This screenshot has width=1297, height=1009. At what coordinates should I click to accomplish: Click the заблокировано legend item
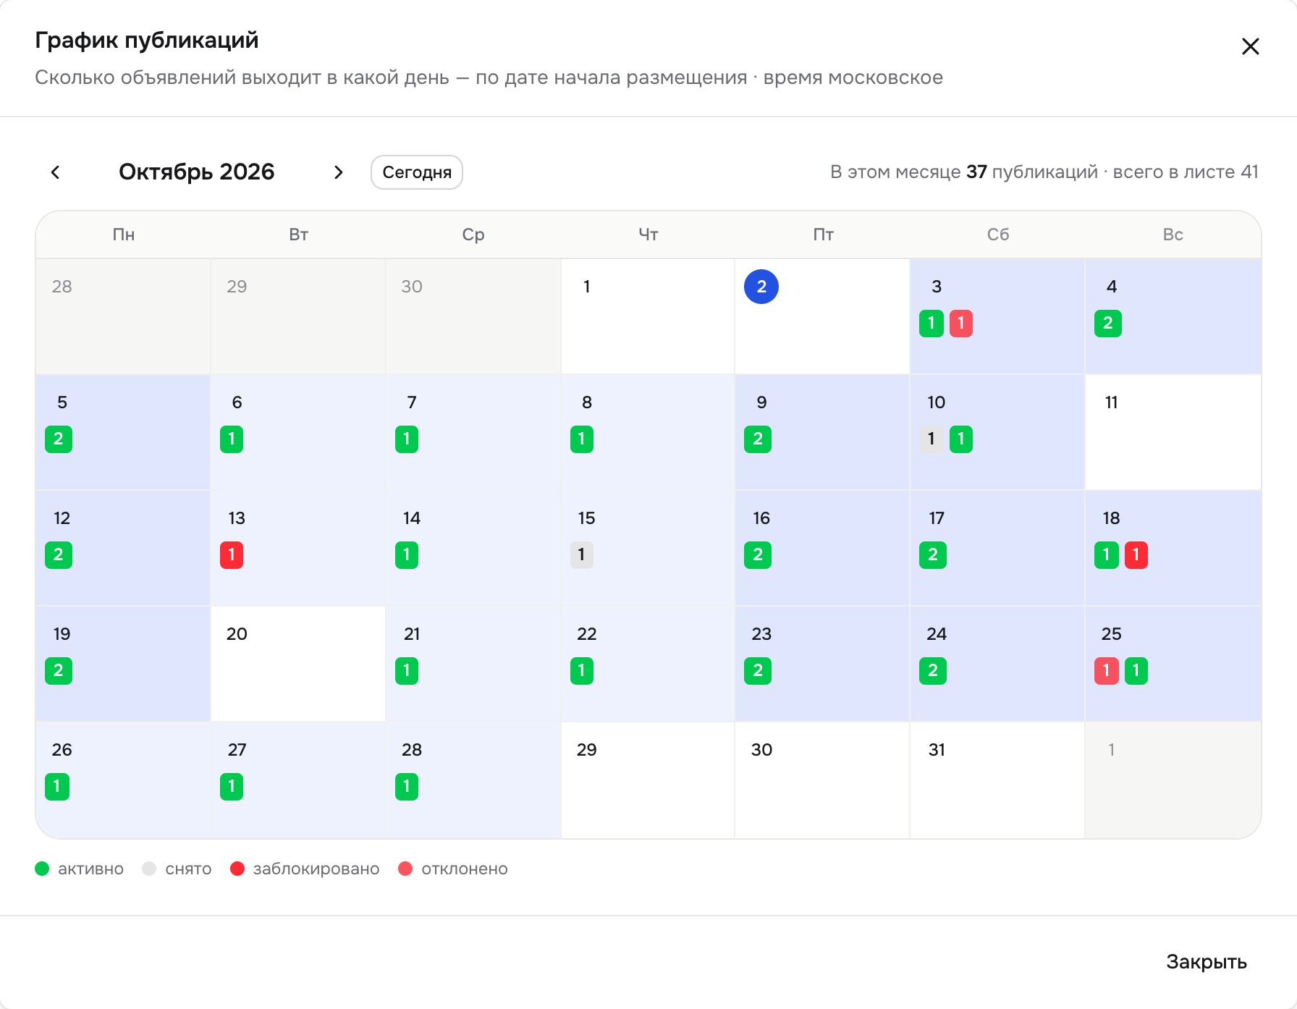pos(305,869)
